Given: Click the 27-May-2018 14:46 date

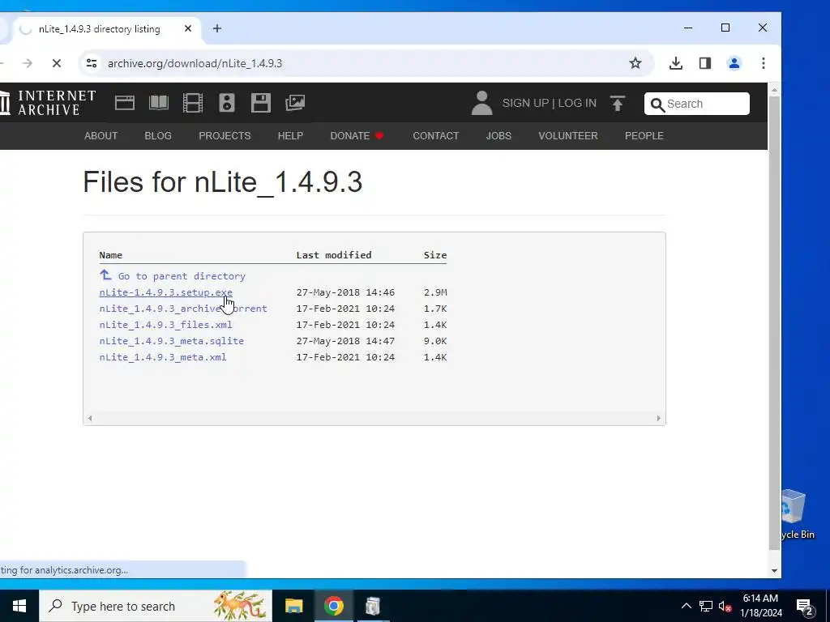Looking at the screenshot, I should click(x=345, y=292).
